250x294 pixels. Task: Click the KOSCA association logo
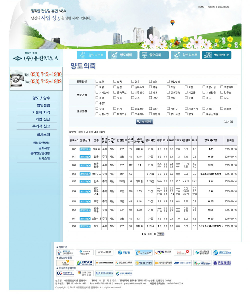(85, 263)
